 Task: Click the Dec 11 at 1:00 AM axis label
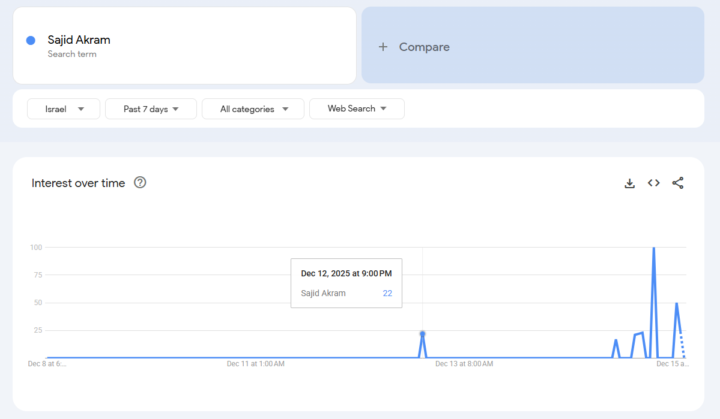pos(255,364)
